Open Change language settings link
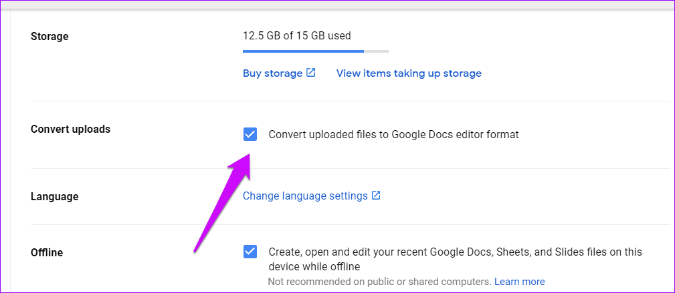This screenshot has width=675, height=293. pyautogui.click(x=305, y=196)
